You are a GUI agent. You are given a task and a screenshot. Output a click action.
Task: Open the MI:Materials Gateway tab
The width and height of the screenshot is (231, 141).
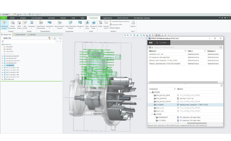point(142,18)
